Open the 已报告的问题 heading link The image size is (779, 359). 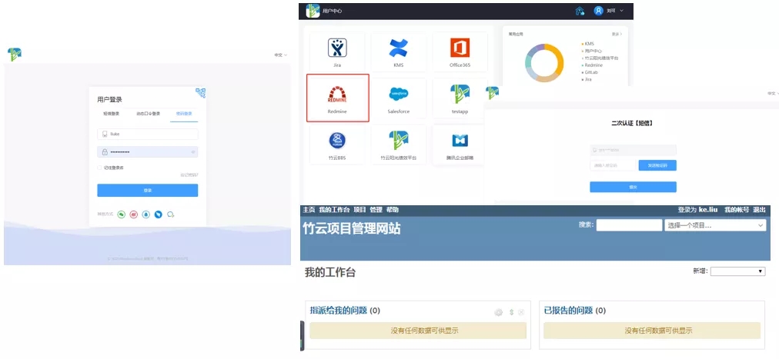click(568, 311)
